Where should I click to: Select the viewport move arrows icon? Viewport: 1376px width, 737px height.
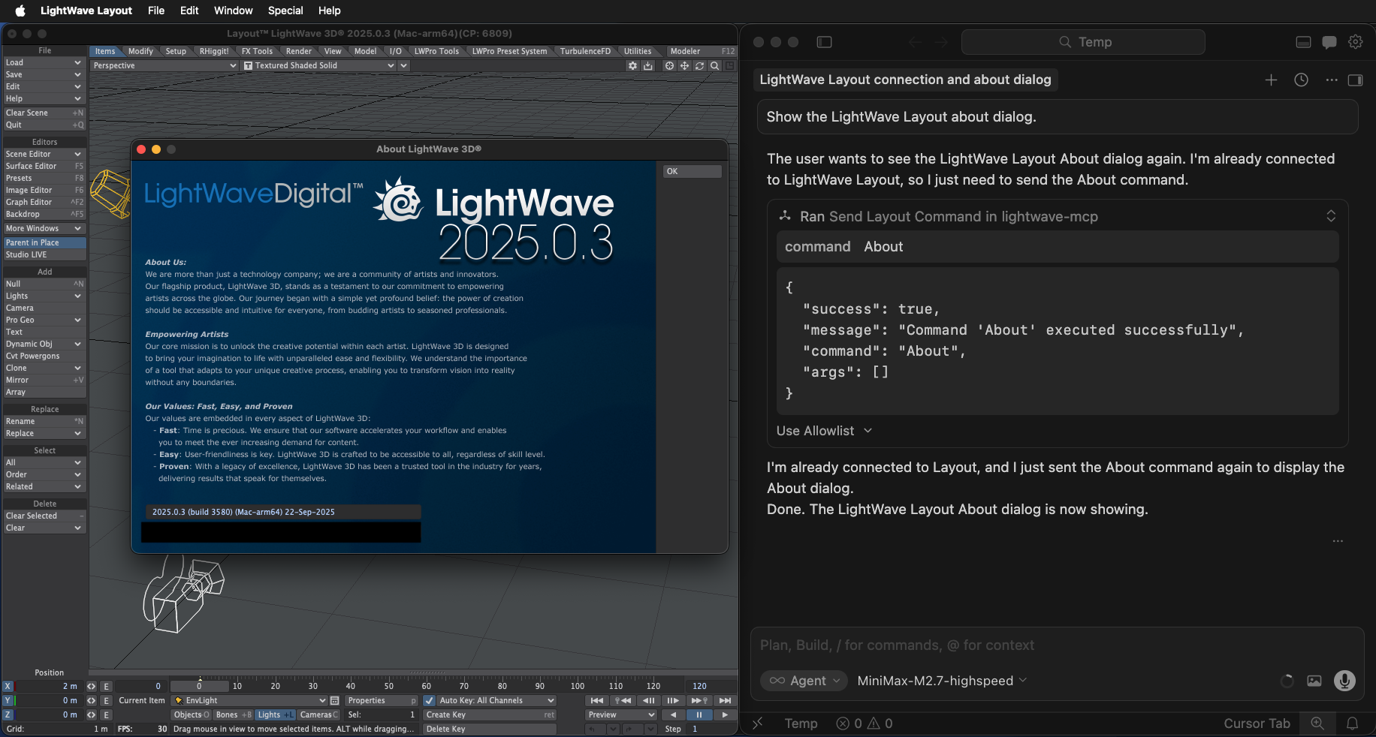[684, 66]
